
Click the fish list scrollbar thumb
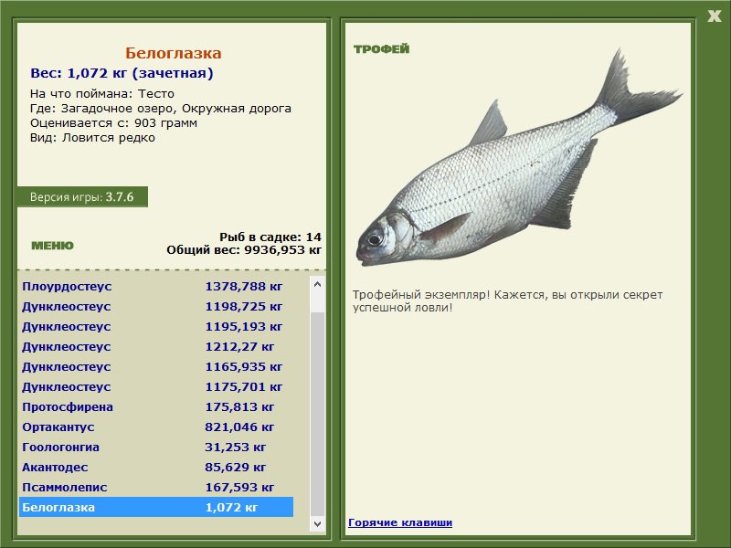[317, 415]
